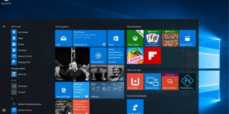Image resolution: width=229 pixels, height=114 pixels.
Task: Launch 3D Builder app
Action: (x=19, y=86)
